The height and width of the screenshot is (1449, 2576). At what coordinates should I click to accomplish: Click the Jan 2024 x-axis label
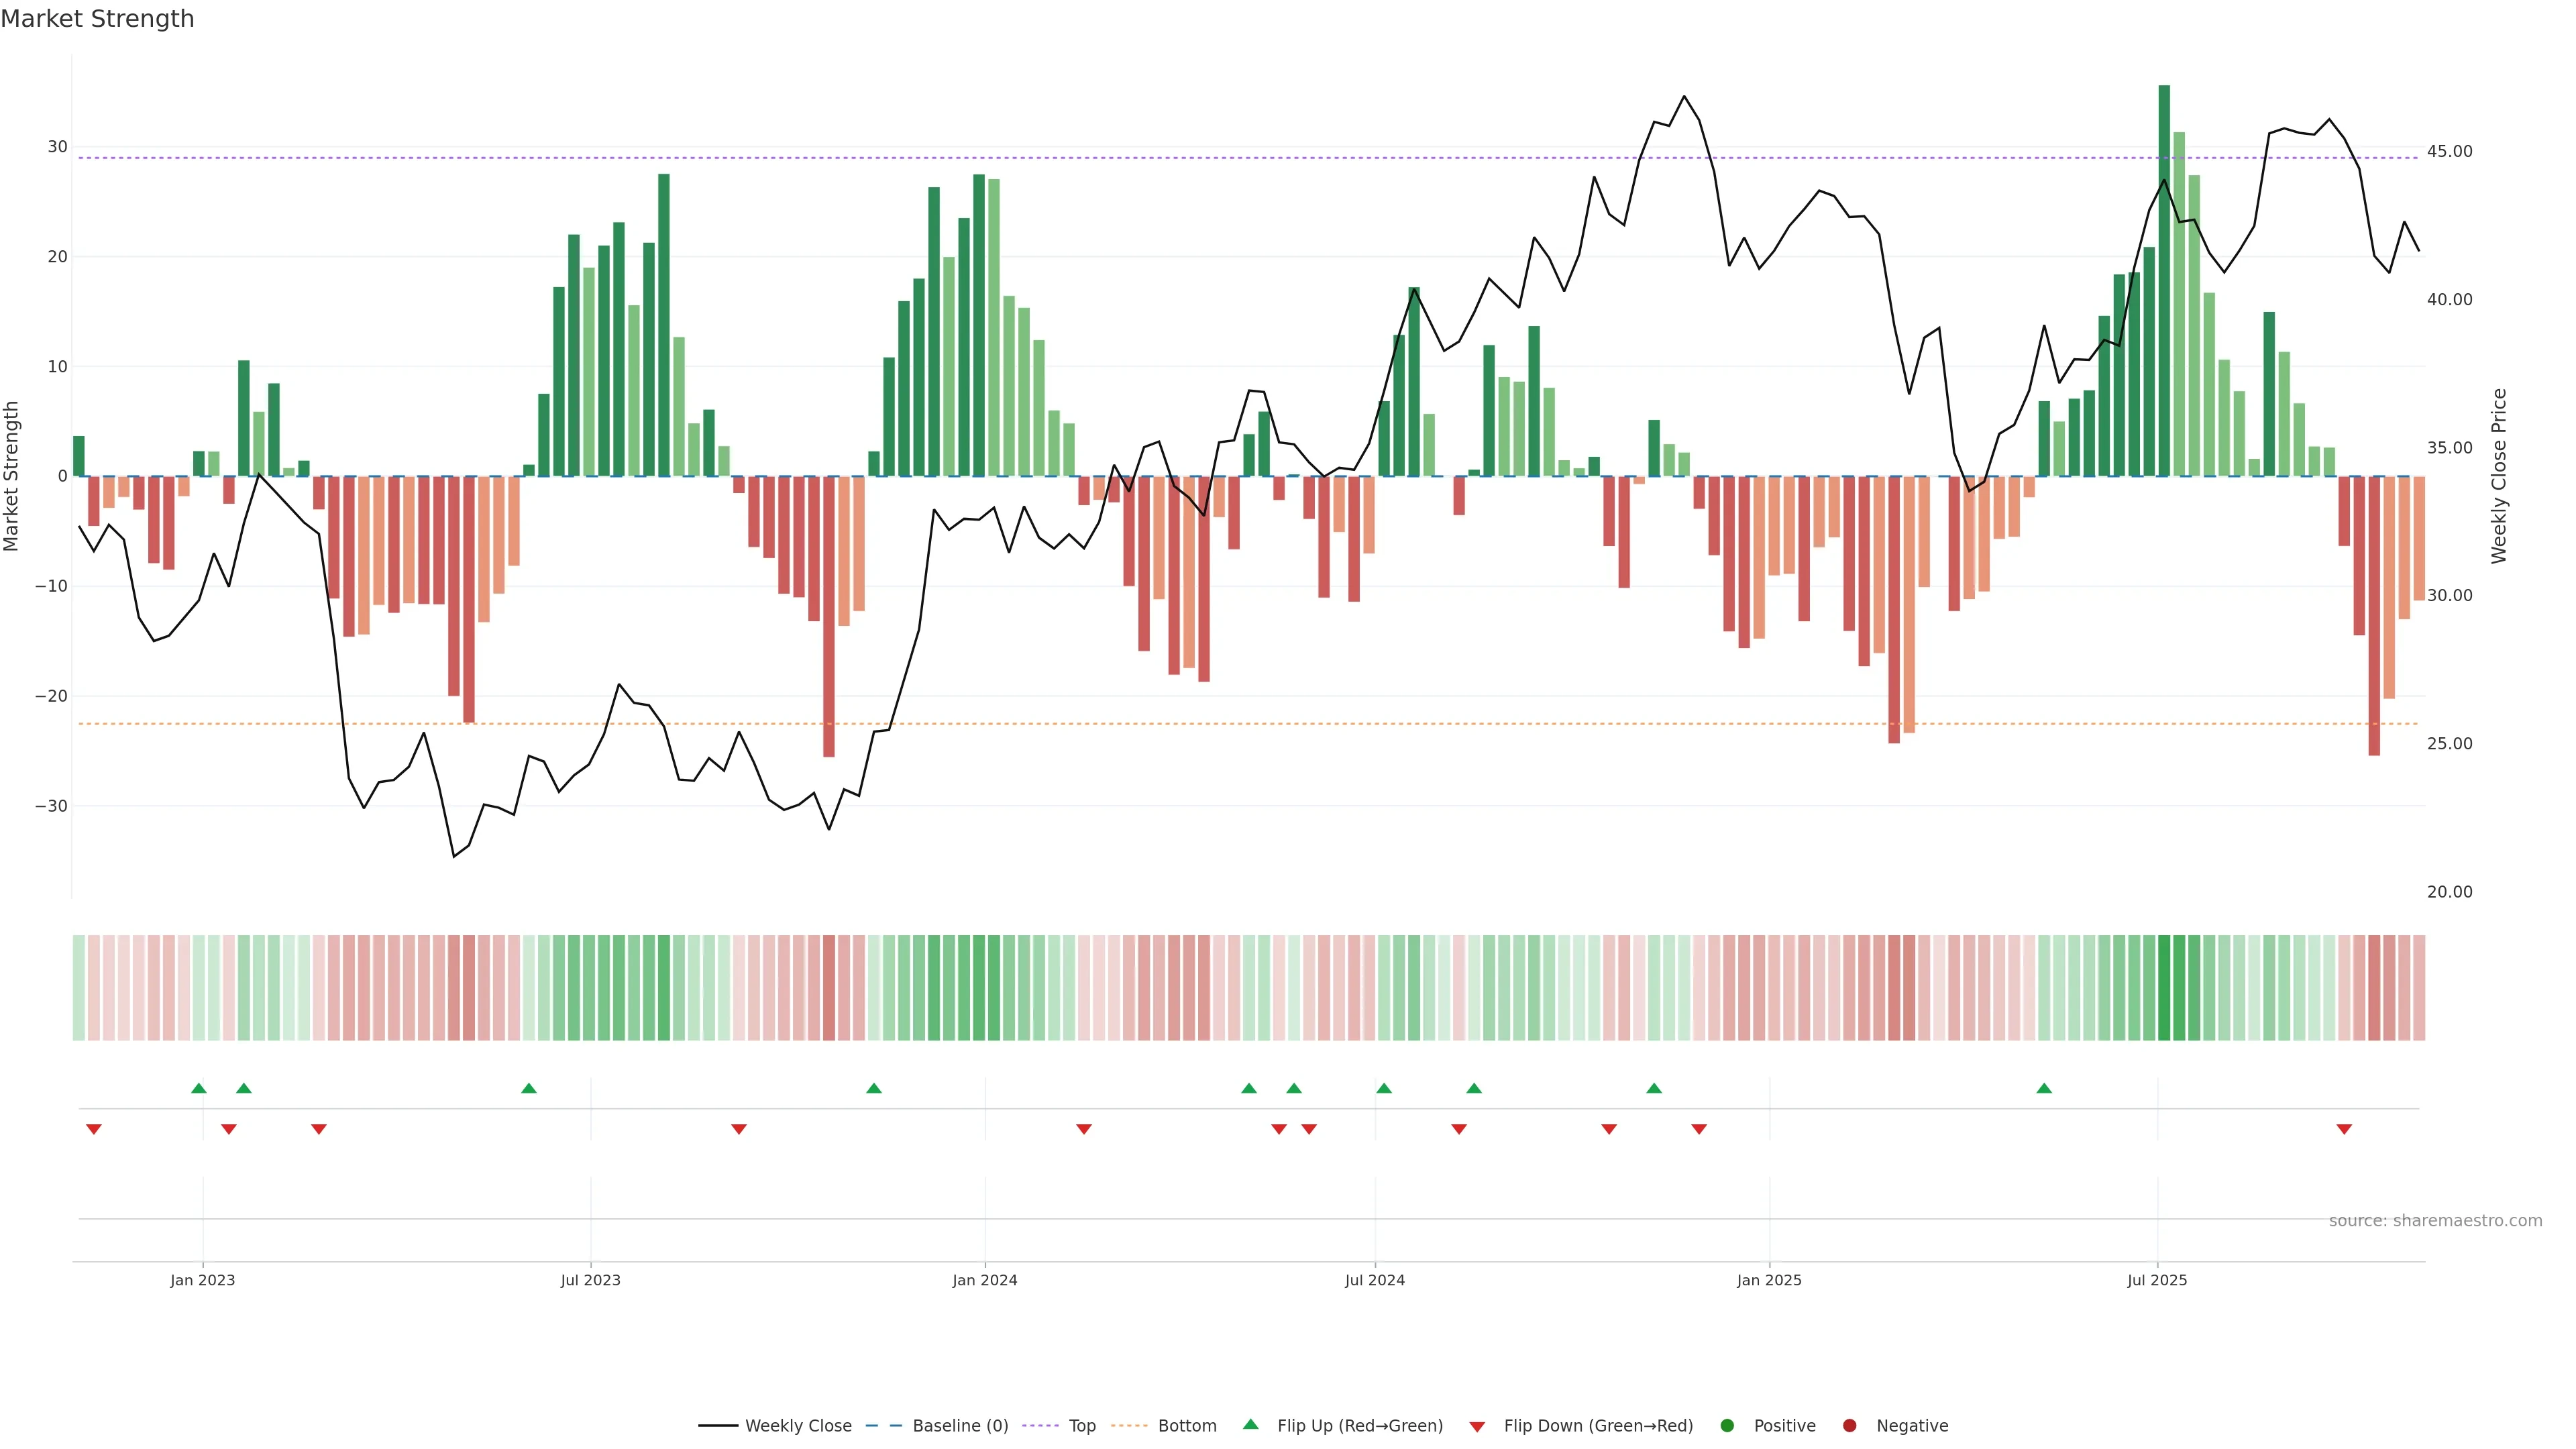coord(984,1280)
